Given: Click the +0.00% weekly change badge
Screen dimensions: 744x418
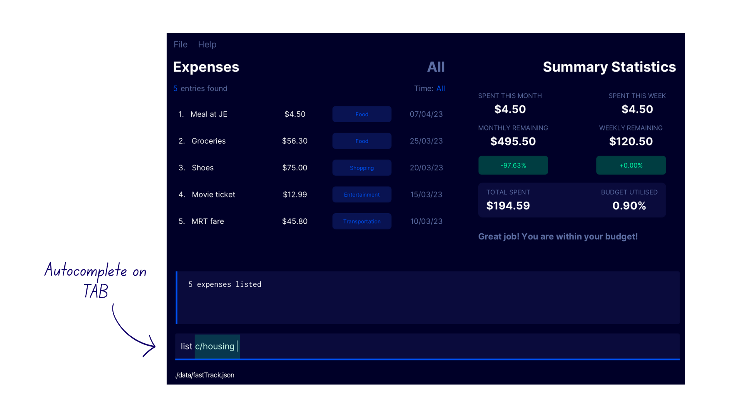Looking at the screenshot, I should (631, 165).
